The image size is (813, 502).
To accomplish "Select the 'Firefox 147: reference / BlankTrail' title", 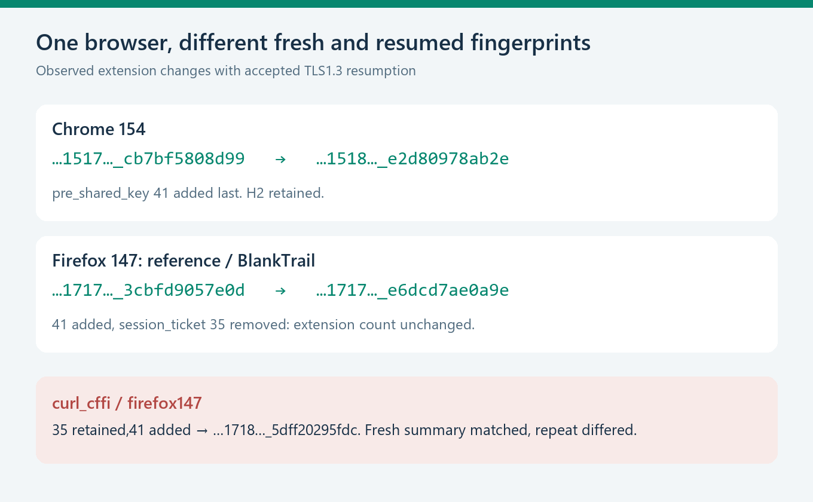I will pyautogui.click(x=184, y=261).
